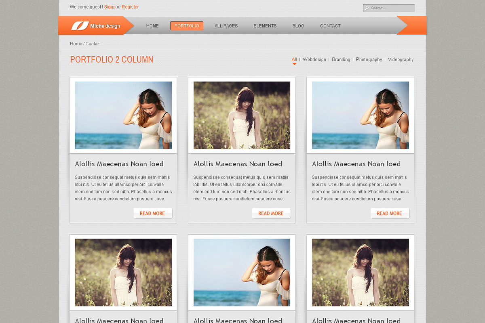Focus the Search input field
The image size is (485, 323).
coord(389,8)
